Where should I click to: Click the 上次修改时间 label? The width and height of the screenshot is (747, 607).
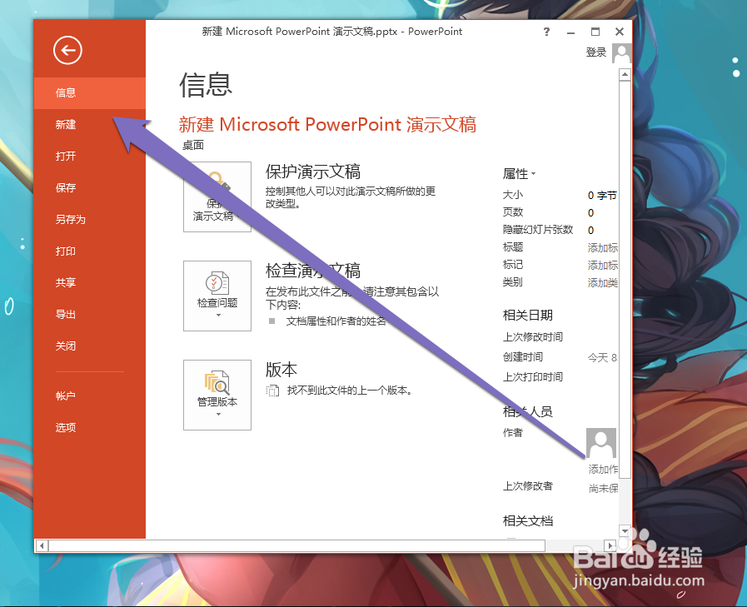[x=533, y=337]
